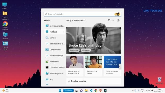This screenshot has height=93, width=165.
Task: Click the 'Recent' heading in the search panel
Action: coord(47,20)
